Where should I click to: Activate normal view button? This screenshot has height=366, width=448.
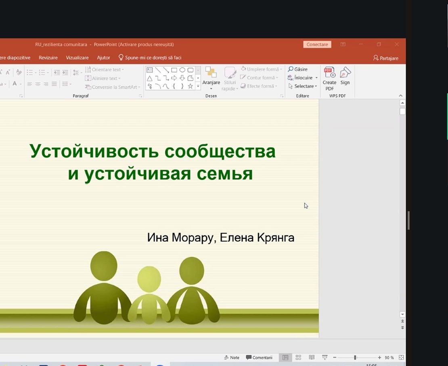(285, 358)
